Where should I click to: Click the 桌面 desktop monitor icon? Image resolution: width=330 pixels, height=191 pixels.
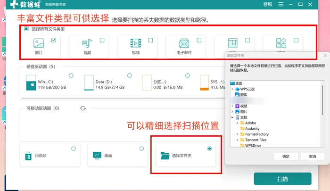(97, 156)
